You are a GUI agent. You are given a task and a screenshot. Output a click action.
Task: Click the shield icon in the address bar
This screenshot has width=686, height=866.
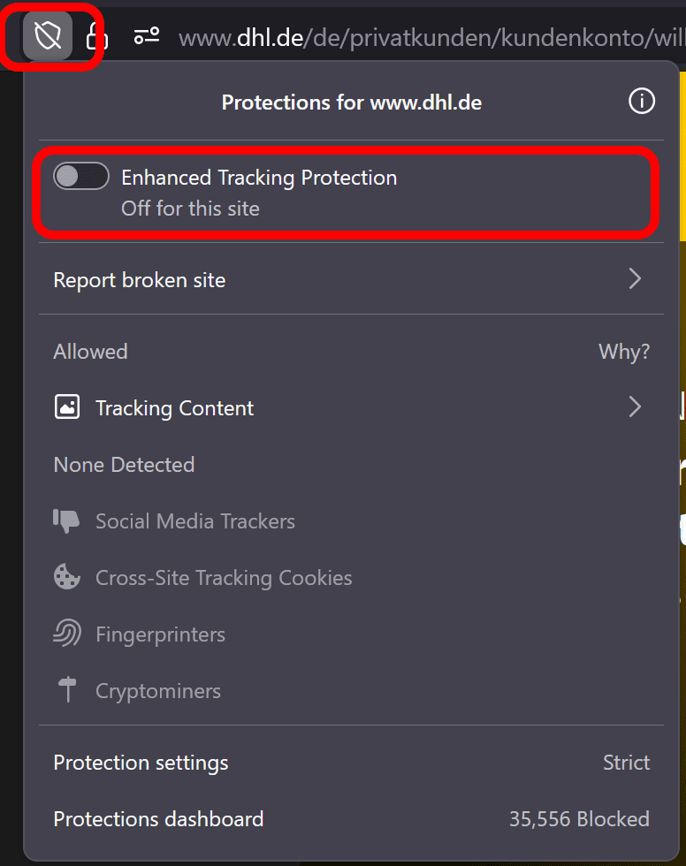click(48, 36)
